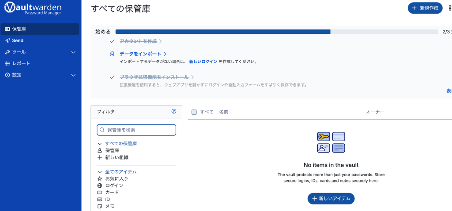Expand the ツール sidebar menu

73,52
